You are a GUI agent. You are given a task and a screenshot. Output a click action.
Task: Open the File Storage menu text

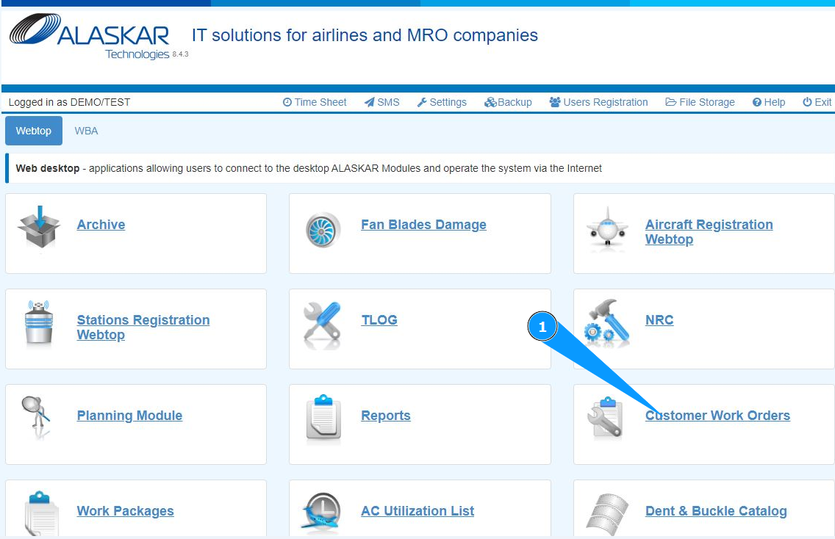(x=707, y=102)
